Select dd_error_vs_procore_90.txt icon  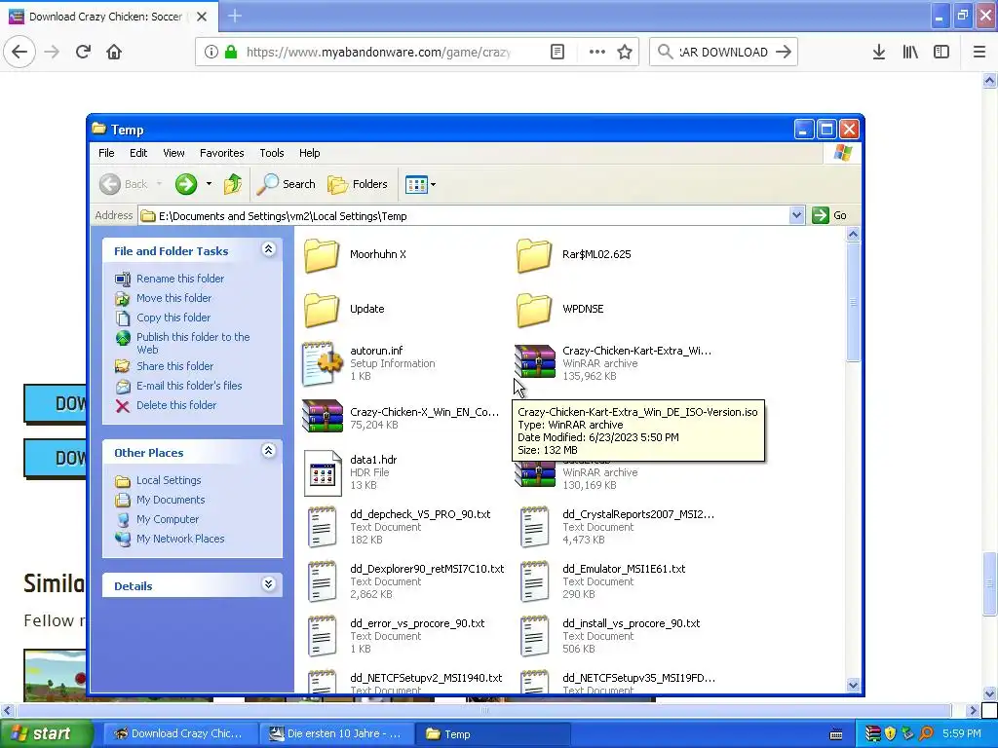click(x=322, y=636)
